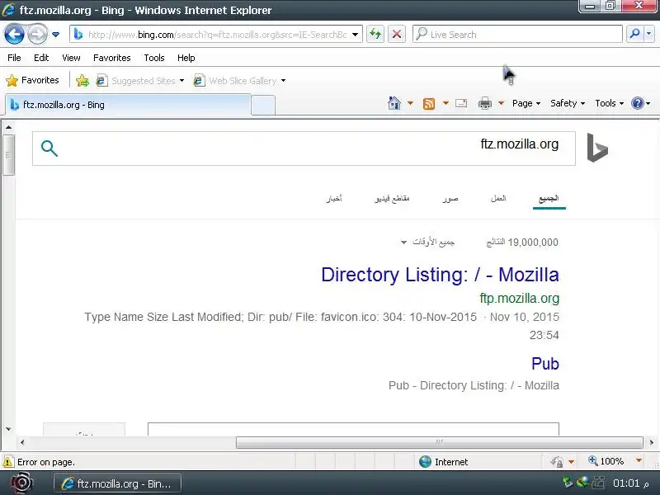Image resolution: width=660 pixels, height=495 pixels.
Task: Click the Print icon
Action: [485, 103]
